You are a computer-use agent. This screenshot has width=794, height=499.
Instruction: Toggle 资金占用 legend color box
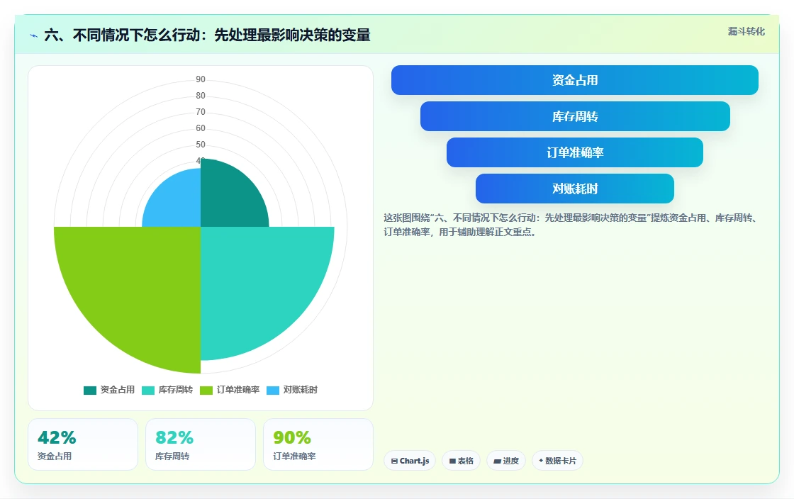(90, 390)
